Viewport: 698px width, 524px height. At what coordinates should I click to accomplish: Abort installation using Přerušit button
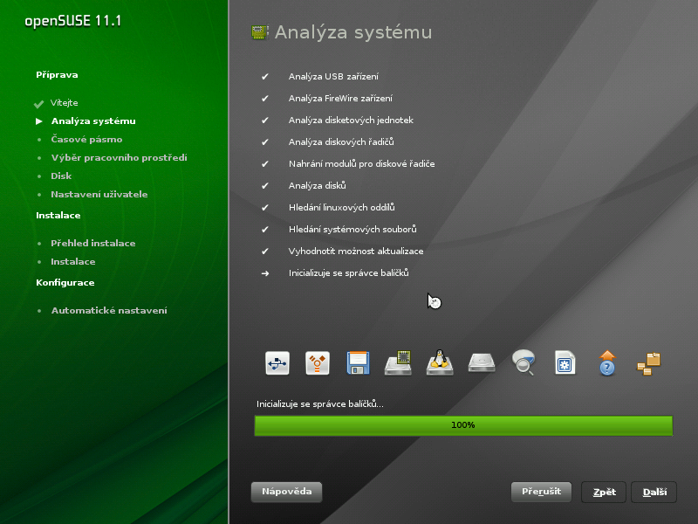point(541,492)
